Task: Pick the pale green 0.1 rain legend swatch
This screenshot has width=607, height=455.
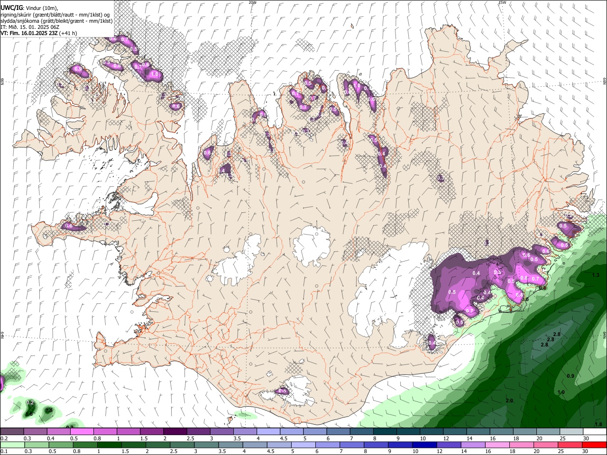Action: (x=12, y=445)
